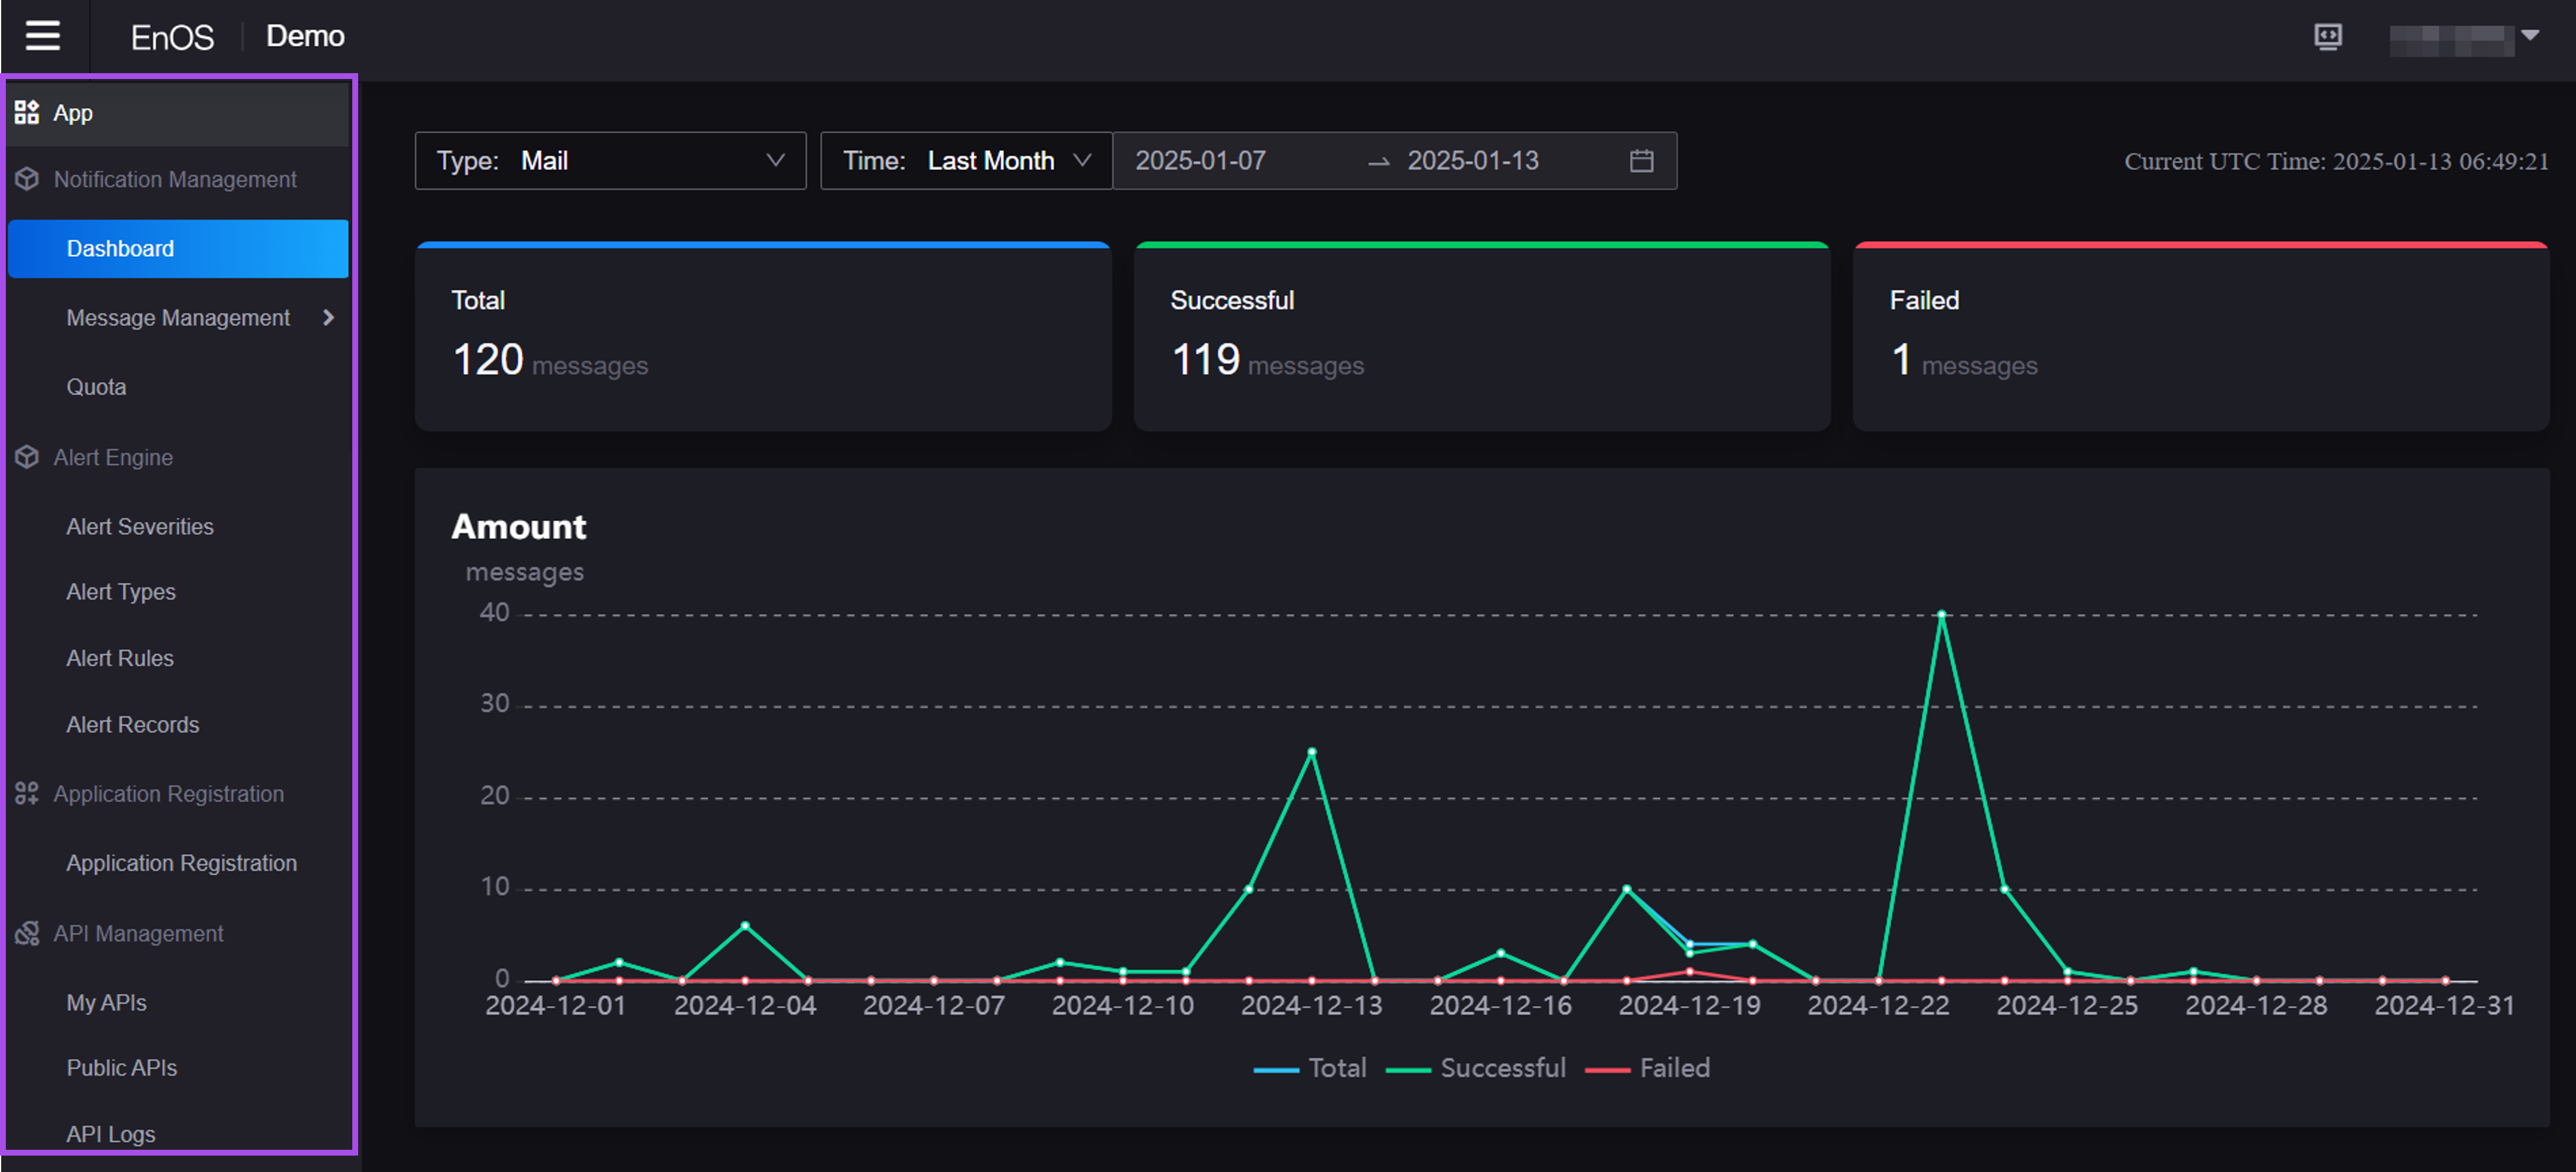2576x1172 pixels.
Task: Open the API Logs page
Action: [x=111, y=1134]
